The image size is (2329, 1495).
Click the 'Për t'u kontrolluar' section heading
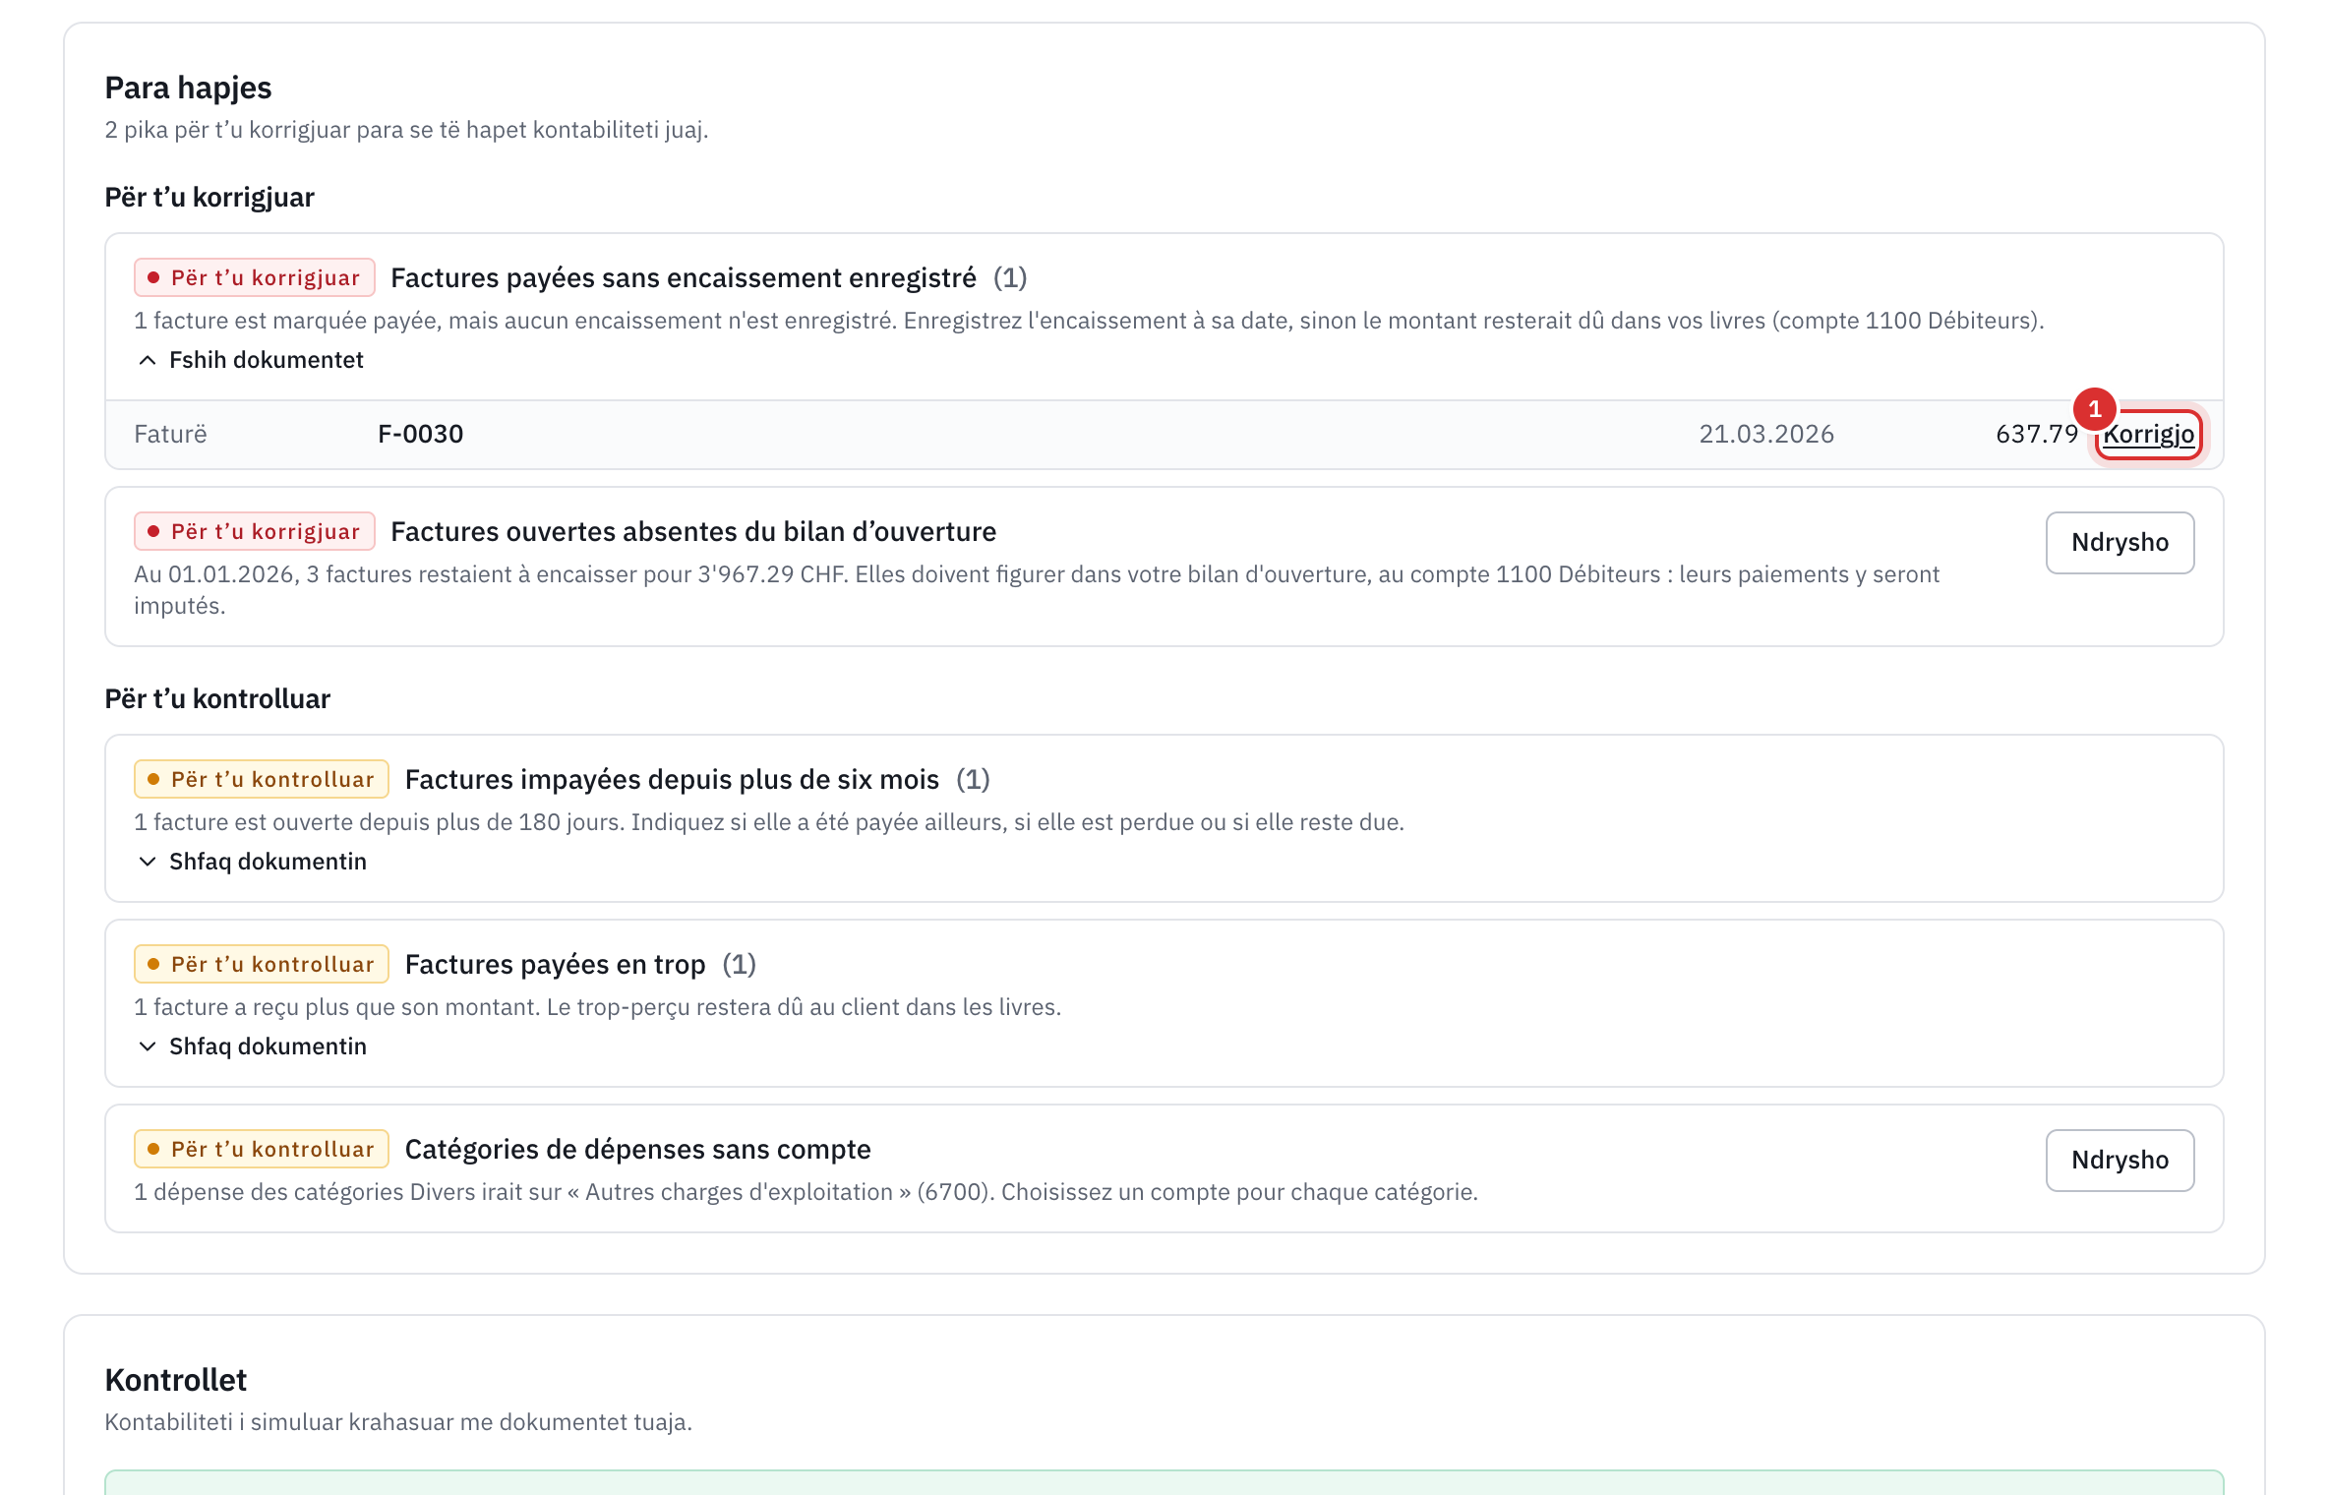click(217, 699)
